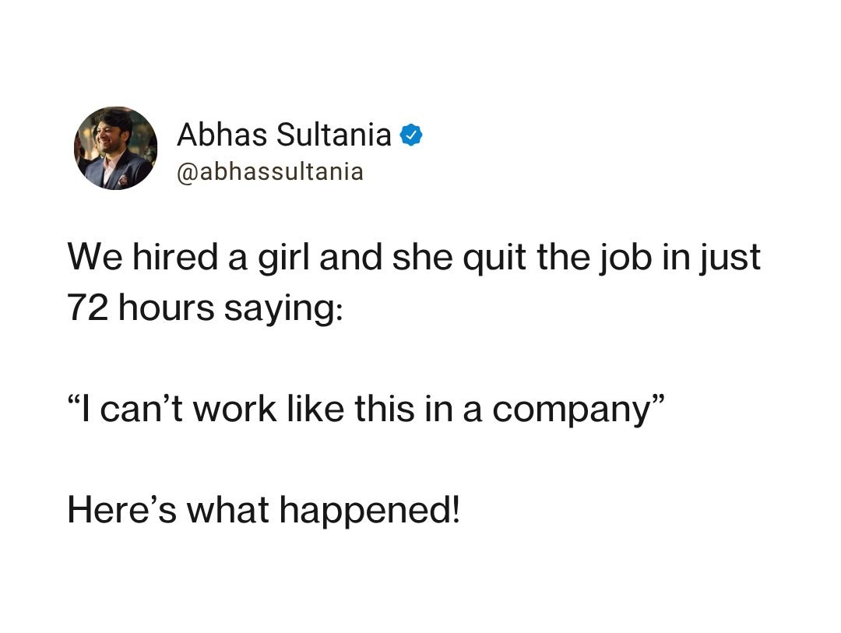Viewport: 841px width, 633px height.
Task: Click the "Here's what happened!" text
Action: click(x=263, y=510)
